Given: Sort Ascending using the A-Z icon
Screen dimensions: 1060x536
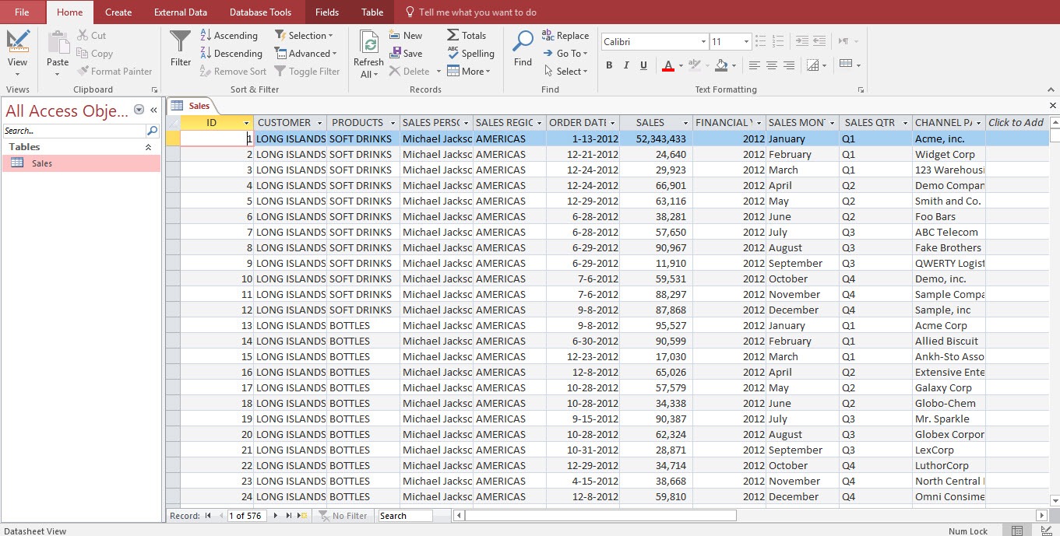Looking at the screenshot, I should 229,35.
